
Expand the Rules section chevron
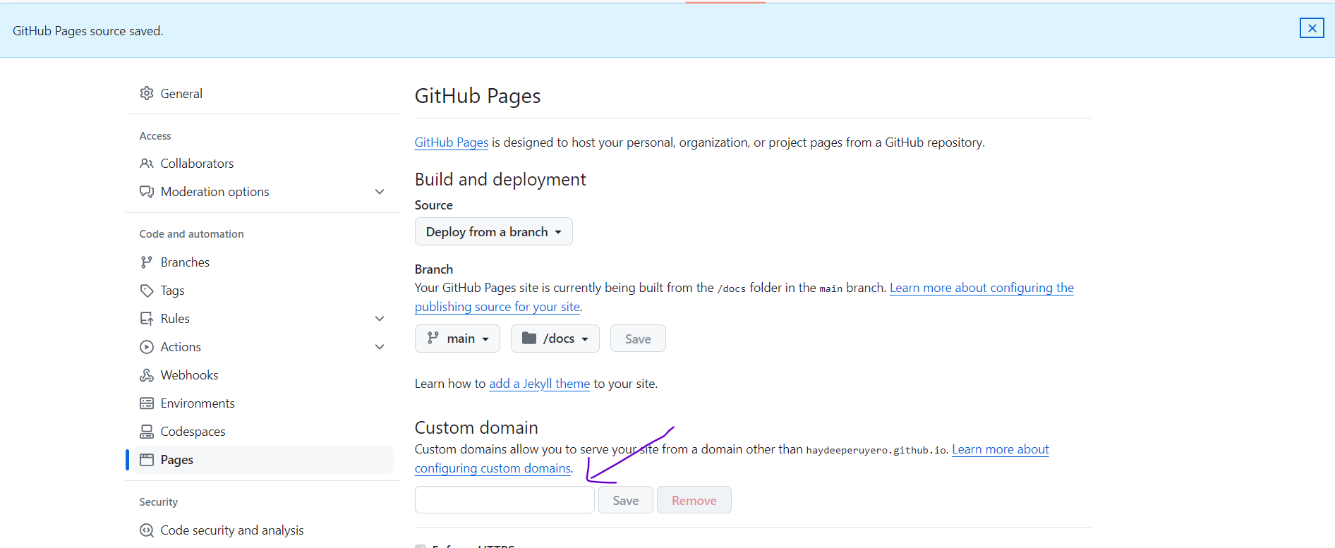(380, 319)
